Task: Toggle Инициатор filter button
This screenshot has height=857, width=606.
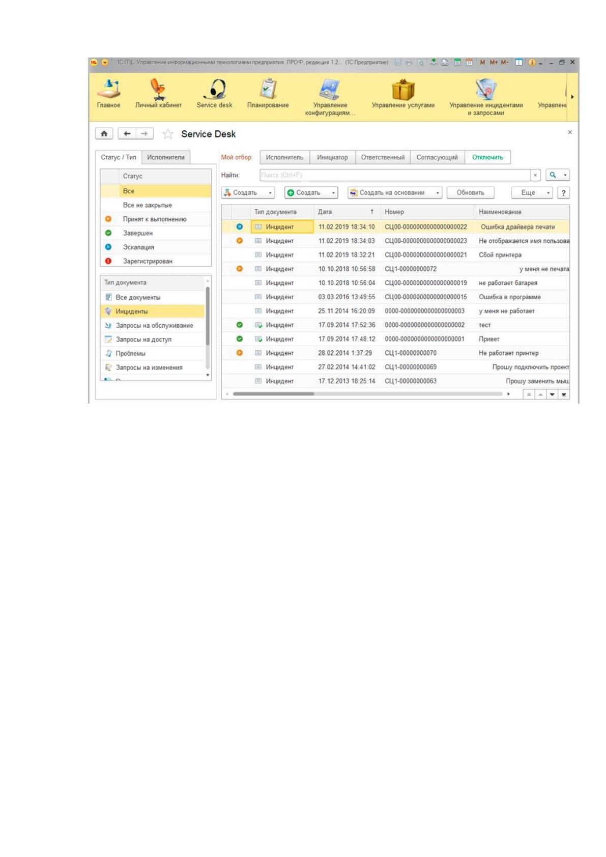Action: click(332, 157)
